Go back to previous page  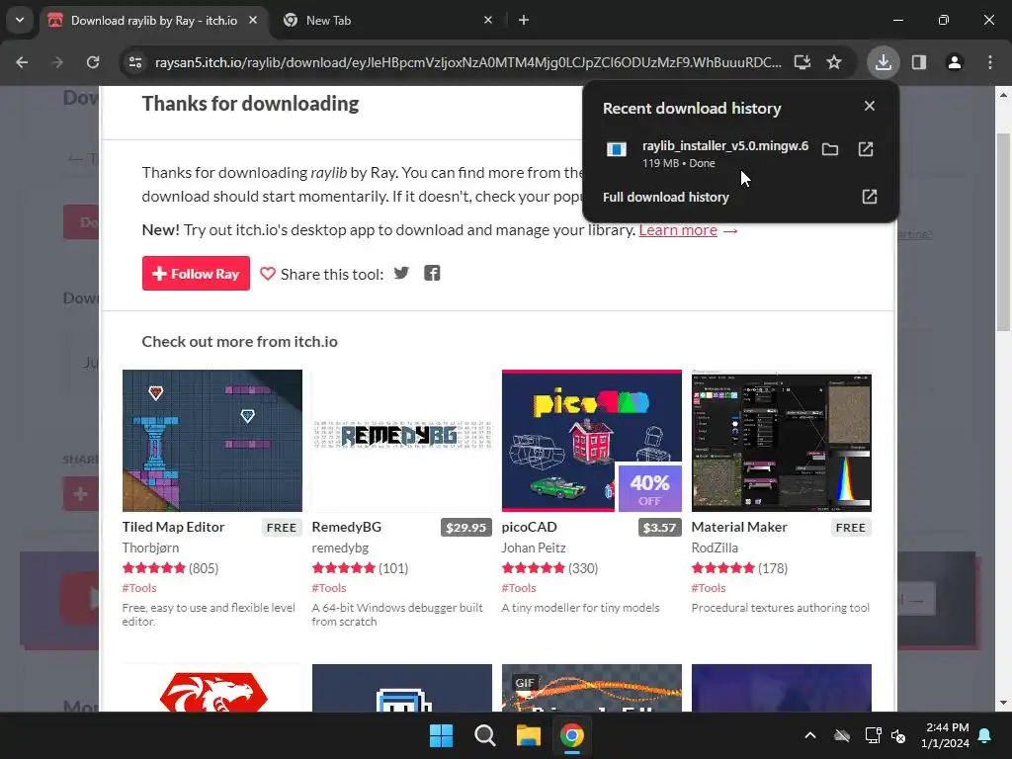coord(22,62)
